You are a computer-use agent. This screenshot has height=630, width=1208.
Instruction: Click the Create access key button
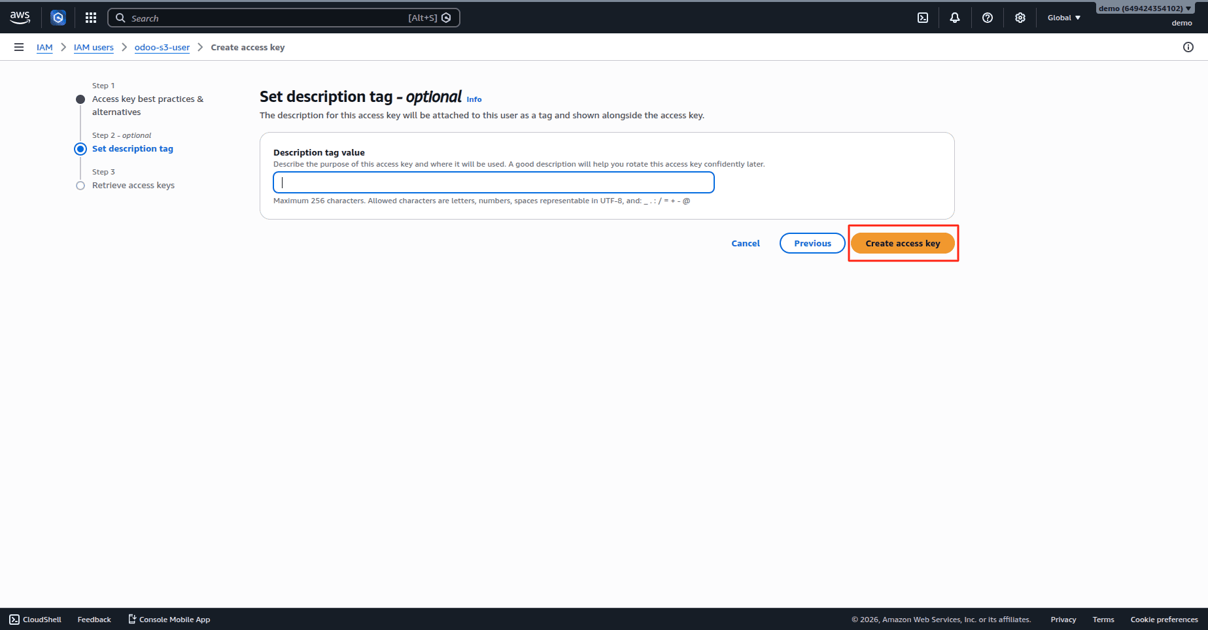[x=903, y=243]
